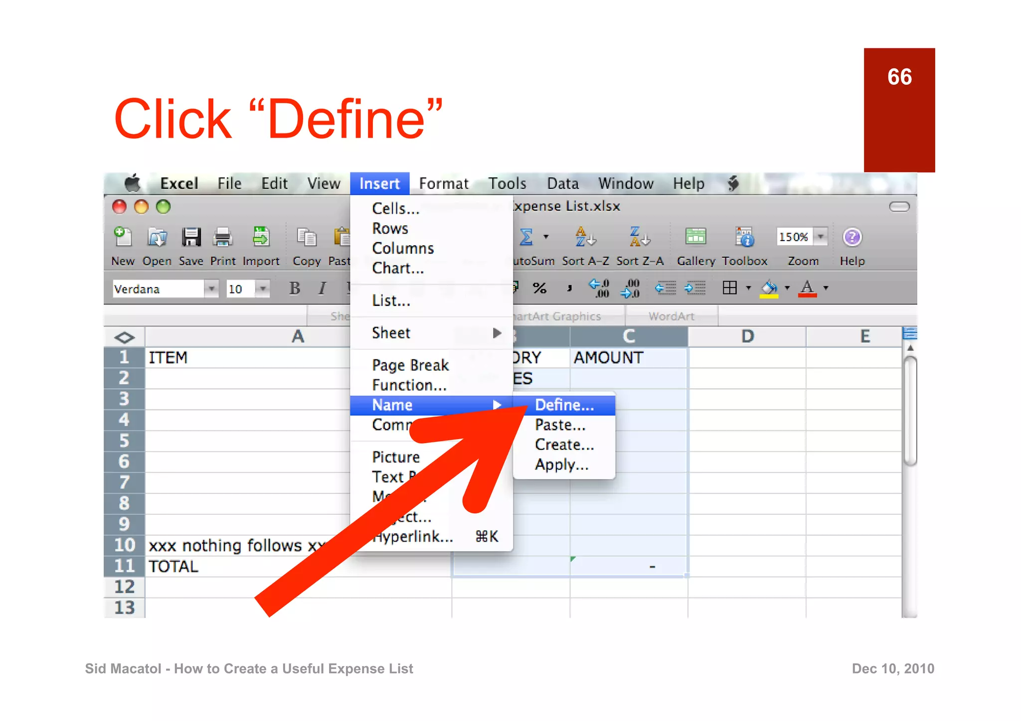Screen dimensions: 1021x721
Task: Click the percent style icon
Action: coord(539,288)
